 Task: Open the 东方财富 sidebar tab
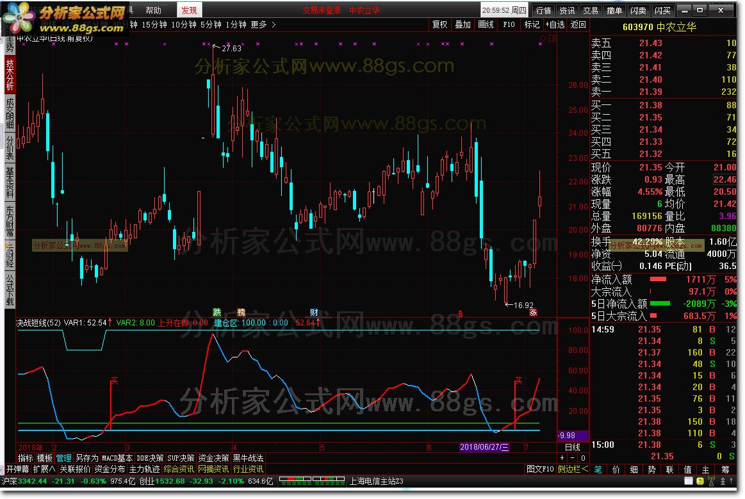[x=10, y=220]
